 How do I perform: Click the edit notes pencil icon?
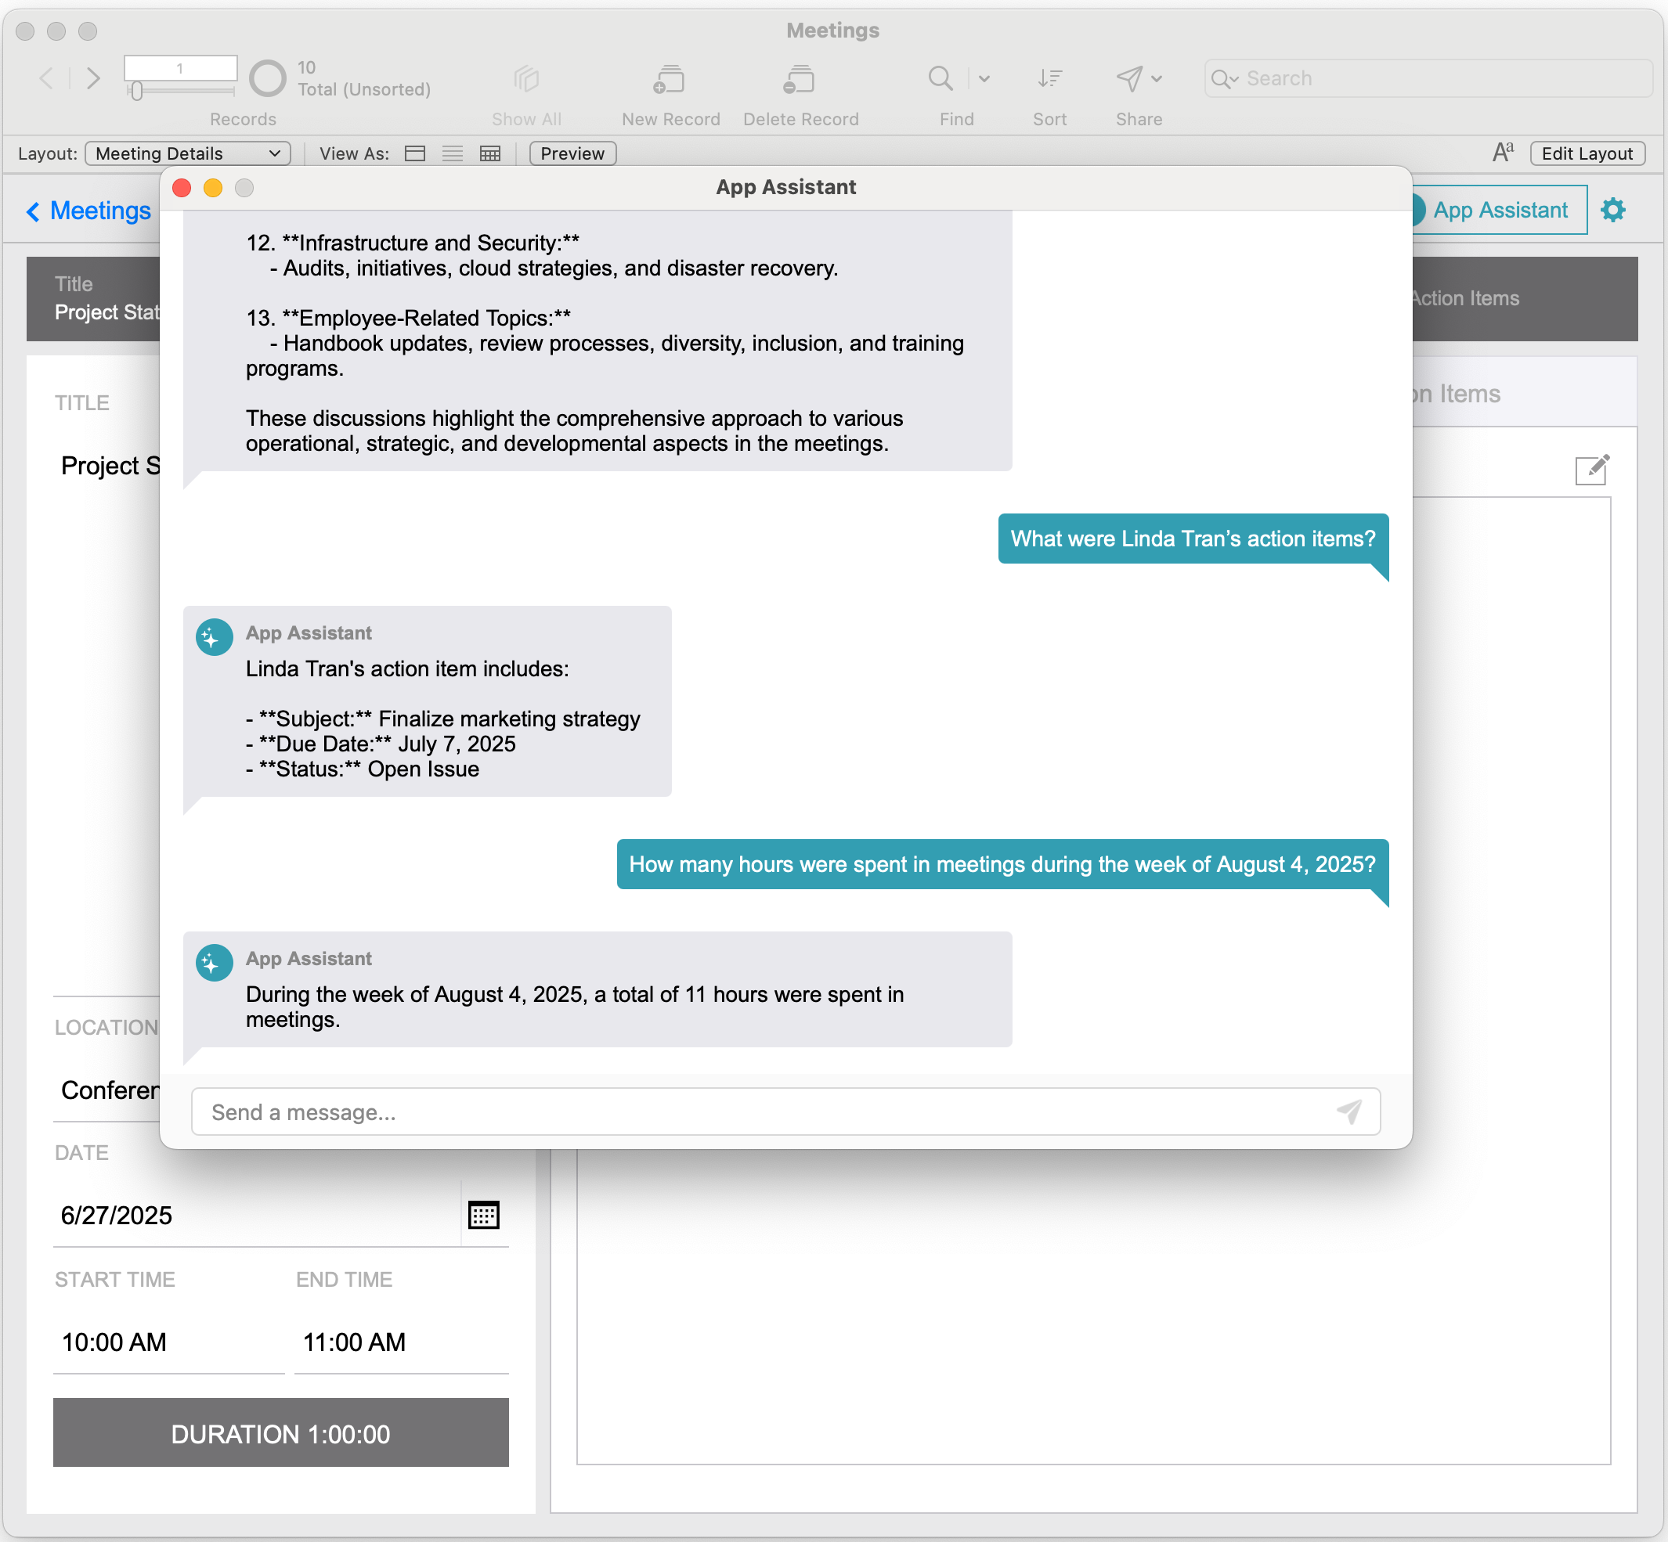[x=1591, y=470]
